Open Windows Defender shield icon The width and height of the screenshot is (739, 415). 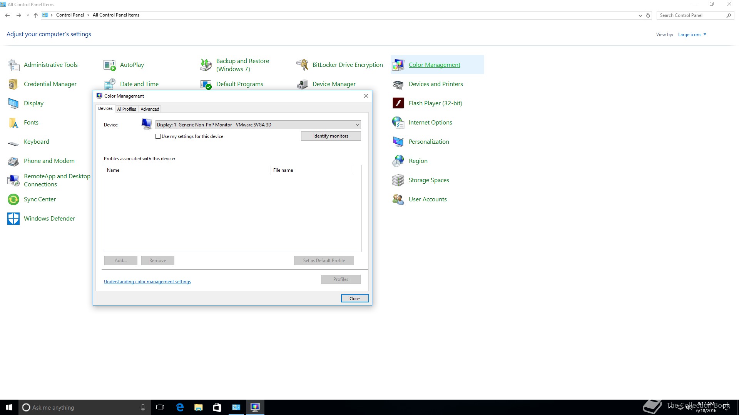coord(13,219)
